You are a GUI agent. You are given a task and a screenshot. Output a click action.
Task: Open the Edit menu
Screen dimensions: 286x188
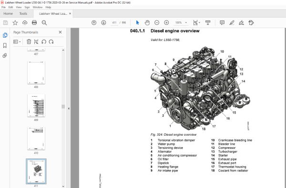(x=11, y=7)
